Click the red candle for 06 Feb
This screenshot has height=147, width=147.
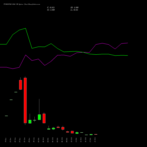(x=63, y=128)
